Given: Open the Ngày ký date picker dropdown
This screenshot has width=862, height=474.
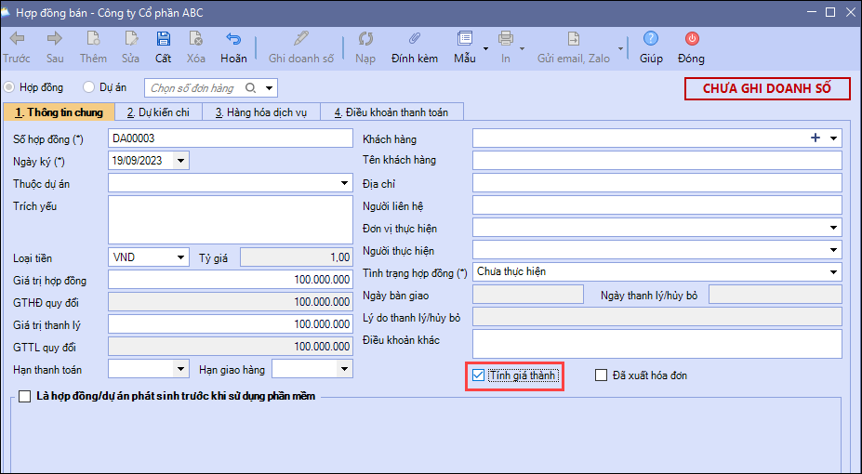Looking at the screenshot, I should point(180,161).
